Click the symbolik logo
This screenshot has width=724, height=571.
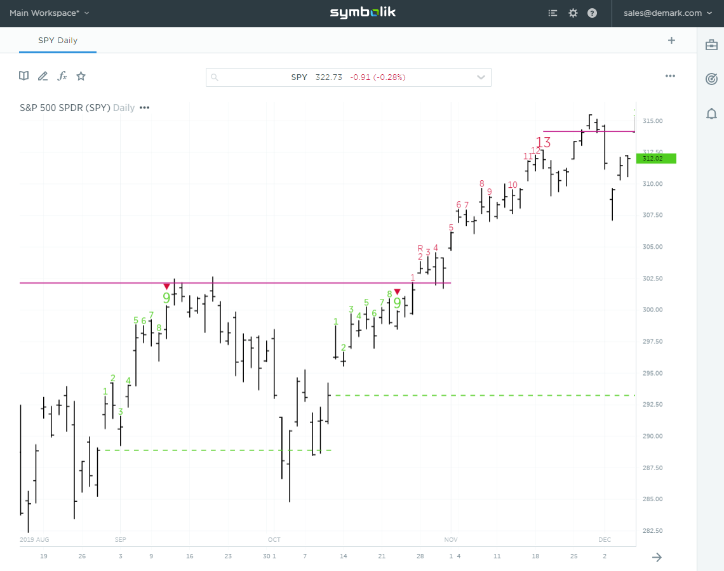point(362,12)
